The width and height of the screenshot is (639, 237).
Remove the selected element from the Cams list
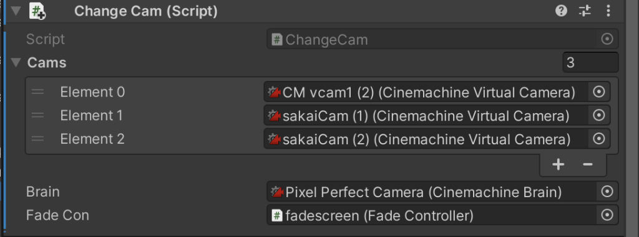pyautogui.click(x=588, y=164)
